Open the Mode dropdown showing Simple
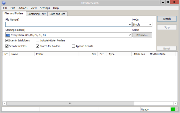This screenshot has height=113, width=180. pyautogui.click(x=142, y=24)
